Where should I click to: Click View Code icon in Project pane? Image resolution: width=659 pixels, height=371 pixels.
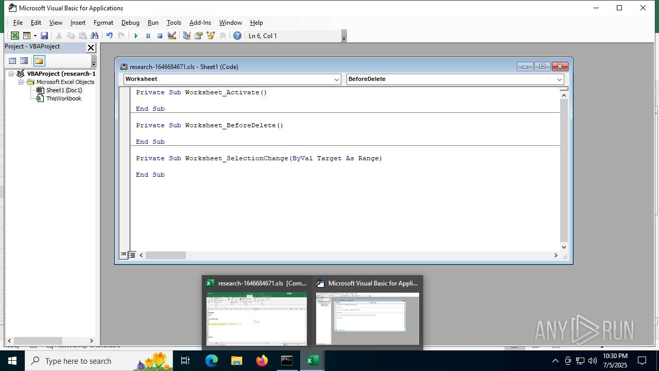tap(13, 61)
